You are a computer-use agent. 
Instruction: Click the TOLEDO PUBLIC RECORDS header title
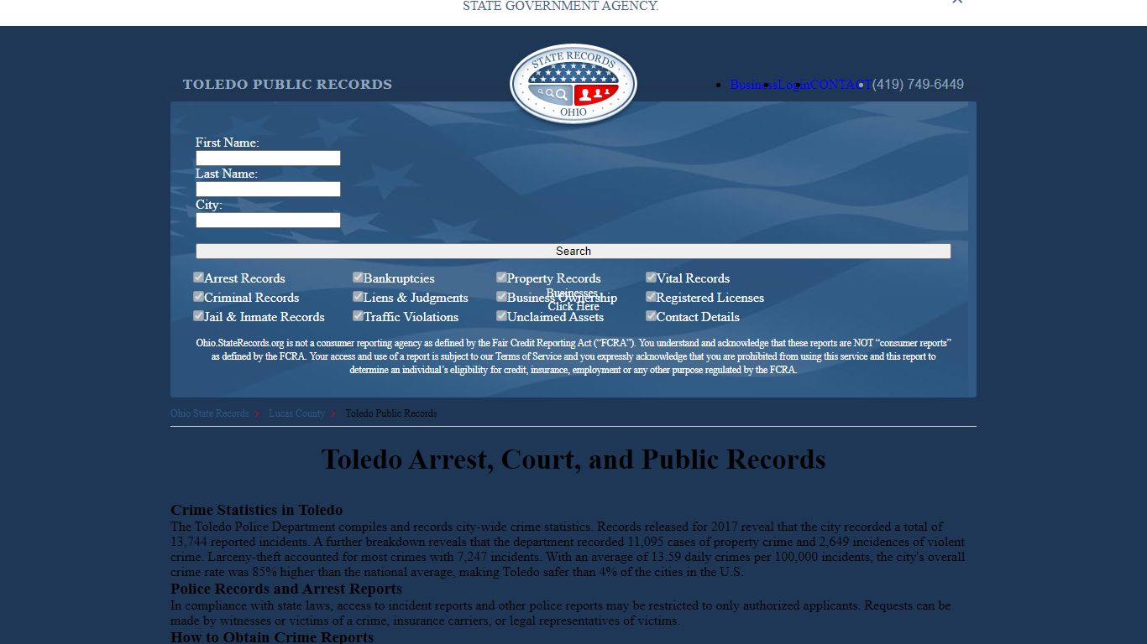tap(287, 85)
